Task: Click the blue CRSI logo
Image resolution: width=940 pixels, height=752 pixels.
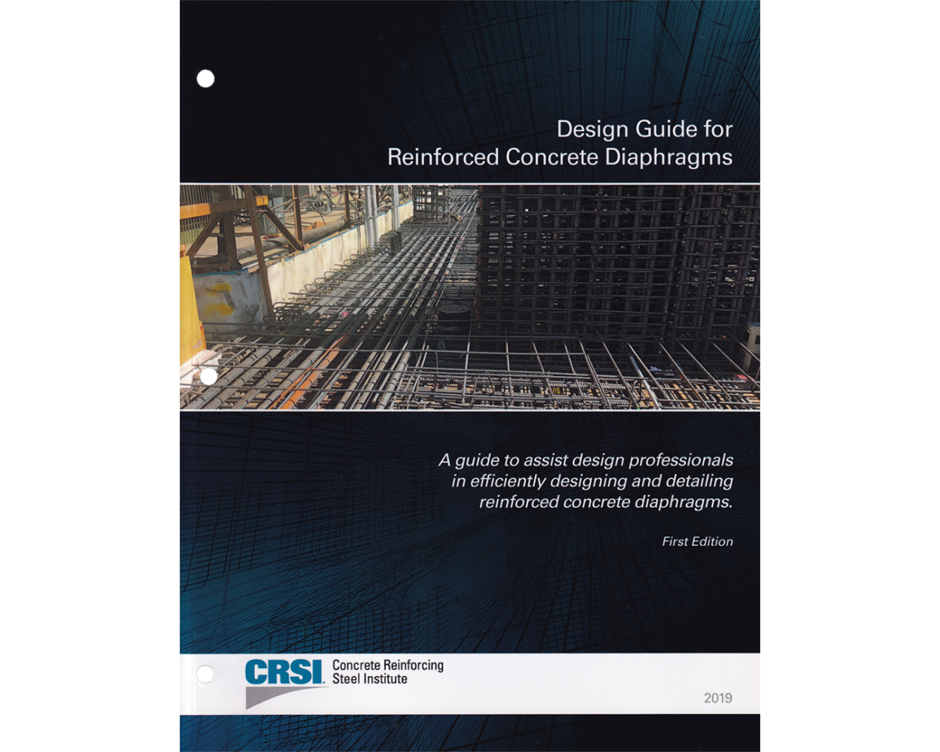Action: pyautogui.click(x=284, y=672)
